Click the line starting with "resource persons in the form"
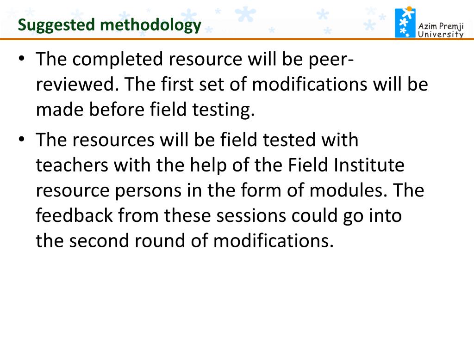This screenshot has height=355, width=474. [x=230, y=190]
